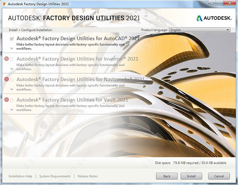
Task: Expand Navisworks component options arrow
Action: (x=12, y=90)
